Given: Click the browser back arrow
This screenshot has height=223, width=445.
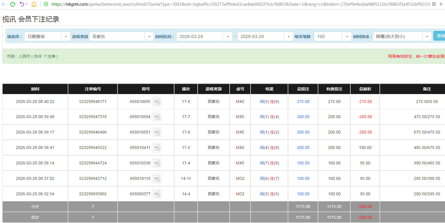Looking at the screenshot, I should coord(4,4).
